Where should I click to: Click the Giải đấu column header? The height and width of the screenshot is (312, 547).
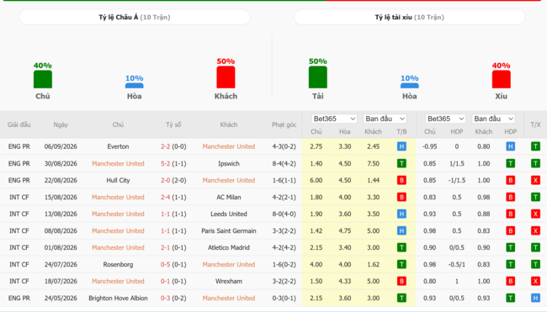(x=19, y=124)
